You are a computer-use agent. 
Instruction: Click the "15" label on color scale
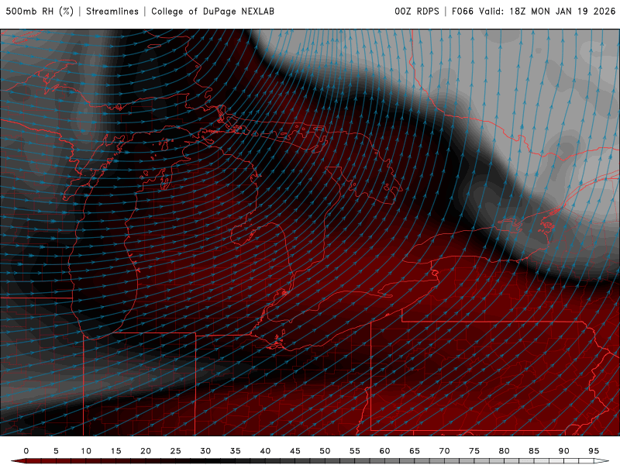coord(115,451)
